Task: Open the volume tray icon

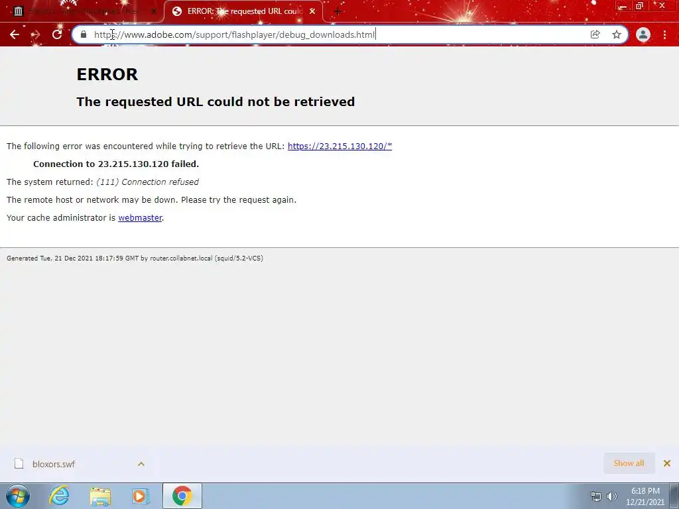Action: (612, 496)
